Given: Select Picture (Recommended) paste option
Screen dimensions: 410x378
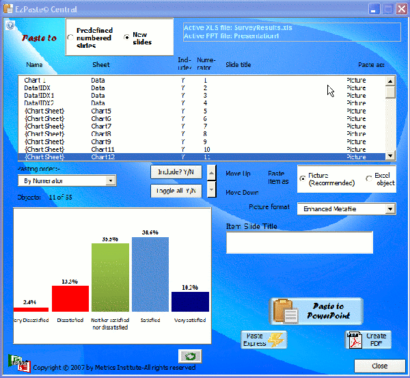Looking at the screenshot, I should click(303, 178).
